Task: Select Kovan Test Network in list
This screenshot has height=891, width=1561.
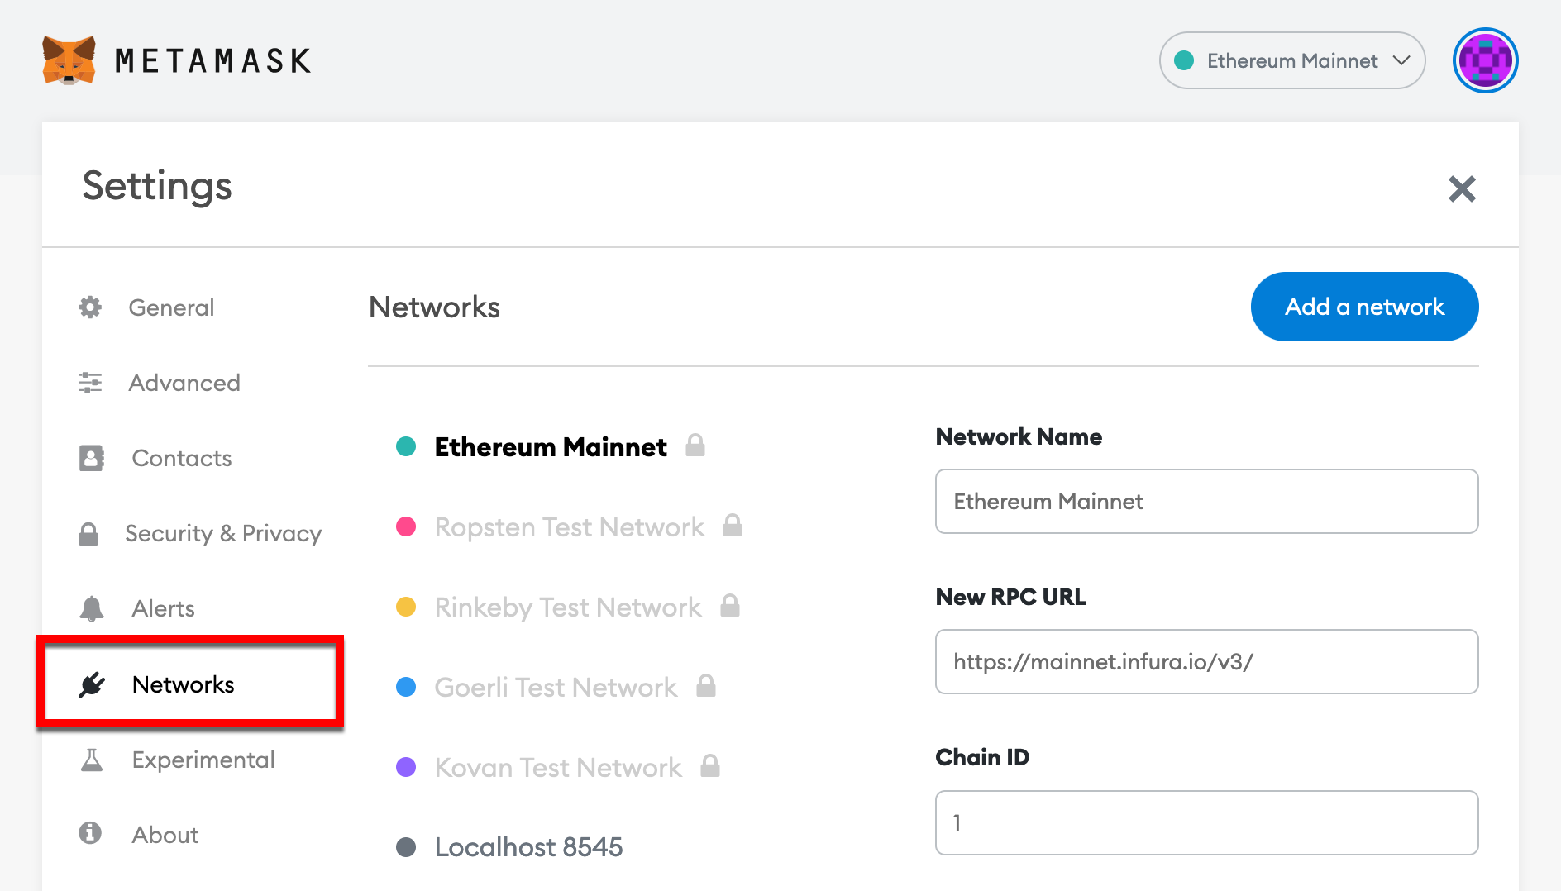Action: click(x=558, y=768)
